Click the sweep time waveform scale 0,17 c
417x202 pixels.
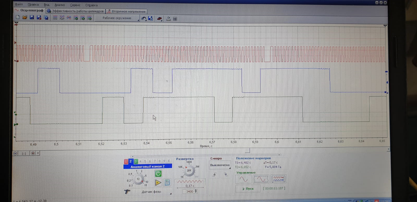click(190, 183)
